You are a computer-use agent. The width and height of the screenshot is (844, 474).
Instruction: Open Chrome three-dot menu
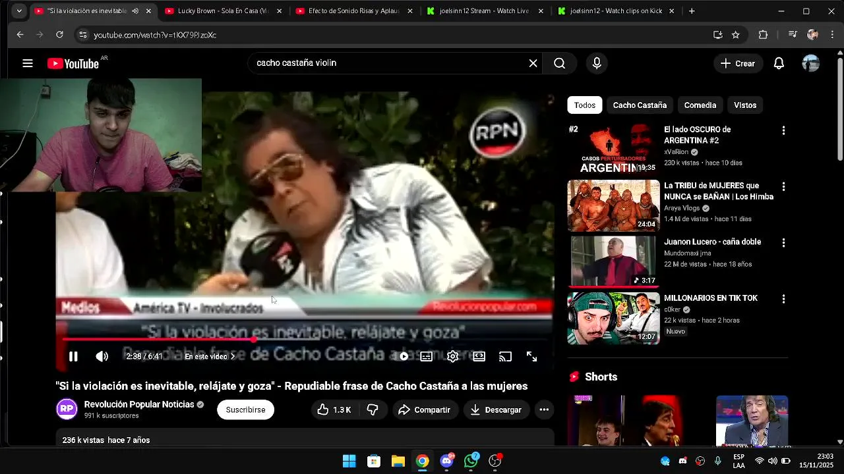tap(833, 35)
